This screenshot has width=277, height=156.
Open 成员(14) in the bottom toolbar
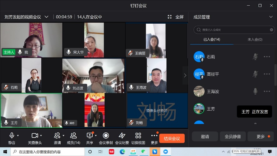point(73,138)
